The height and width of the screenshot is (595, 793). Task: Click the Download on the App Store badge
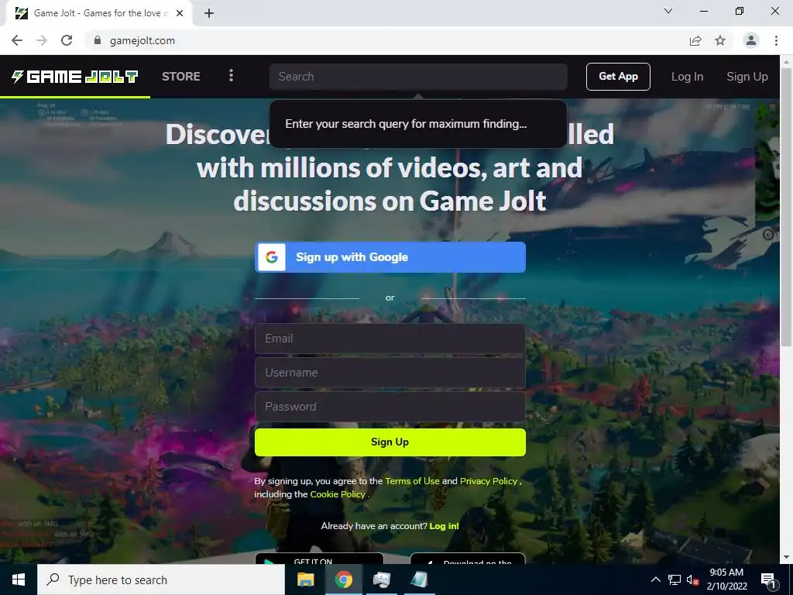[468, 559]
